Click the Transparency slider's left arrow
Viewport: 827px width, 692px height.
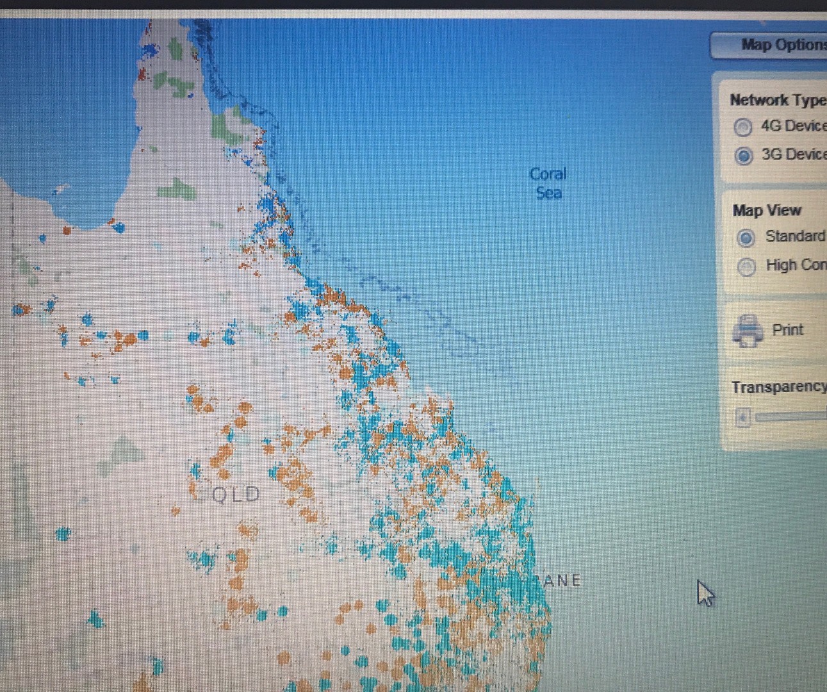[742, 418]
